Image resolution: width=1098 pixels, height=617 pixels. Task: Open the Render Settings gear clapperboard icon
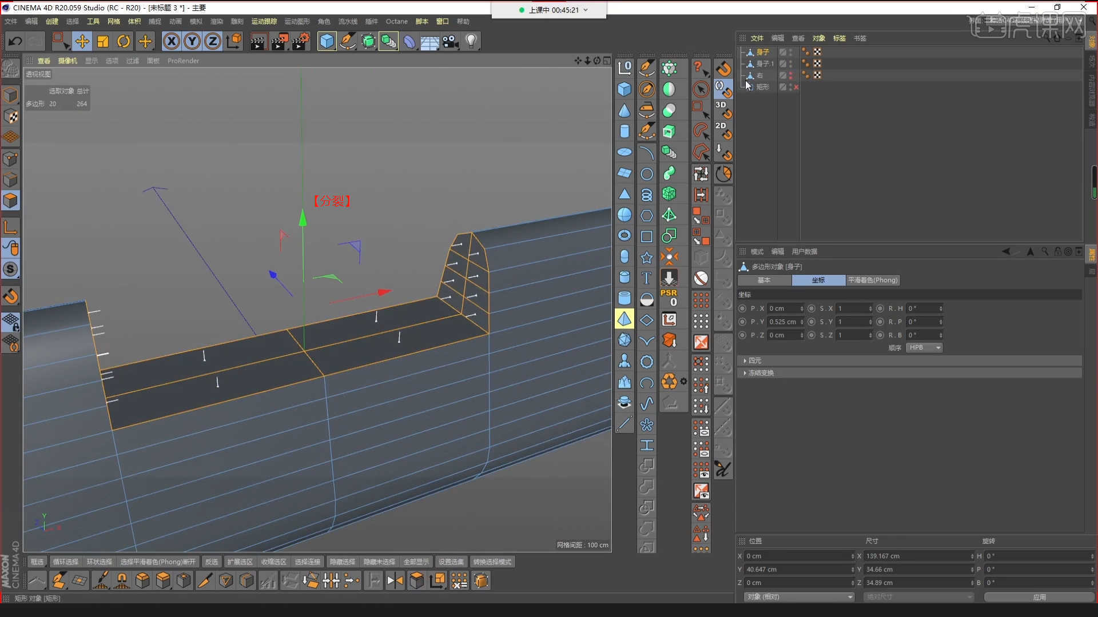[x=301, y=41]
